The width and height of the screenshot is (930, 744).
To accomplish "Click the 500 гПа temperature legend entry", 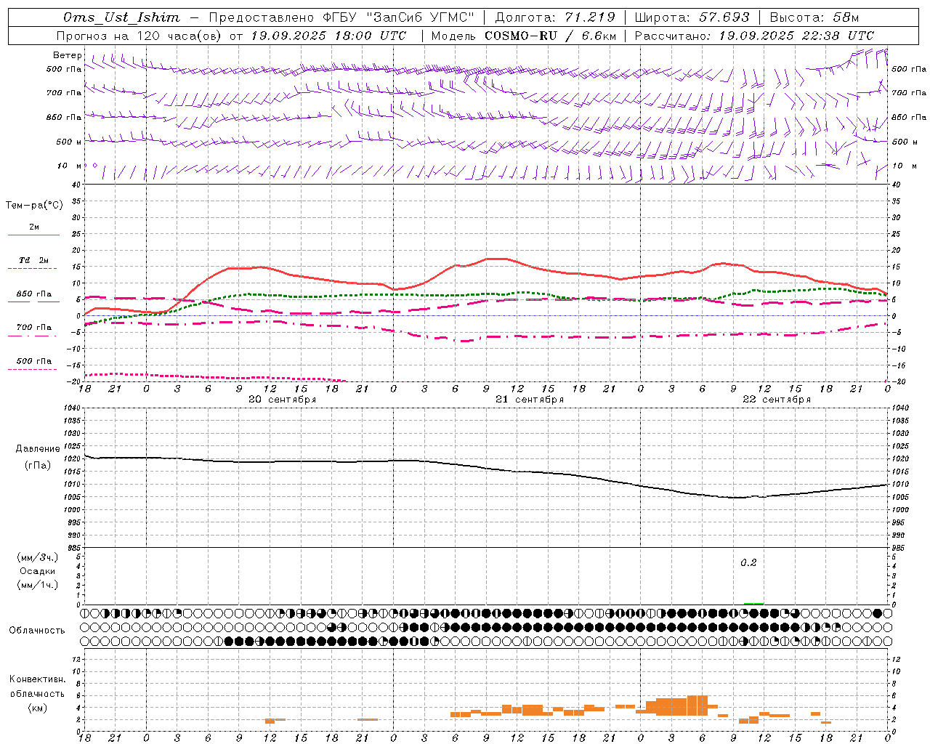I will [x=34, y=361].
